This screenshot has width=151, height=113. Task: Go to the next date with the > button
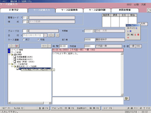[x=53, y=35]
